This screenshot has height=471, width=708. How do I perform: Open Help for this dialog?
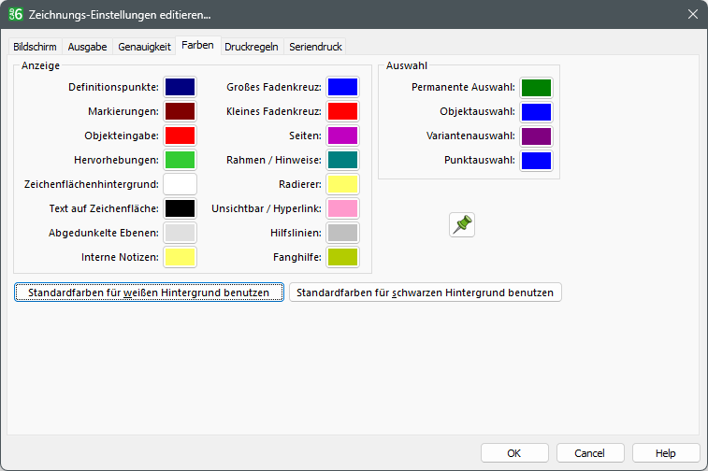click(666, 453)
